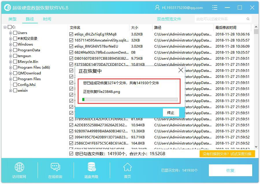
Task: Click the recovery progress bar
Action: [x=129, y=99]
